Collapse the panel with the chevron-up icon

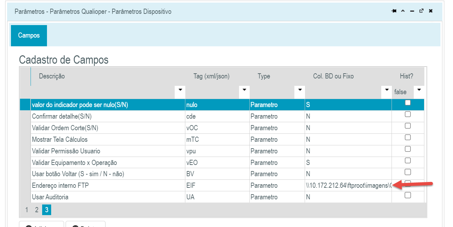tap(403, 11)
